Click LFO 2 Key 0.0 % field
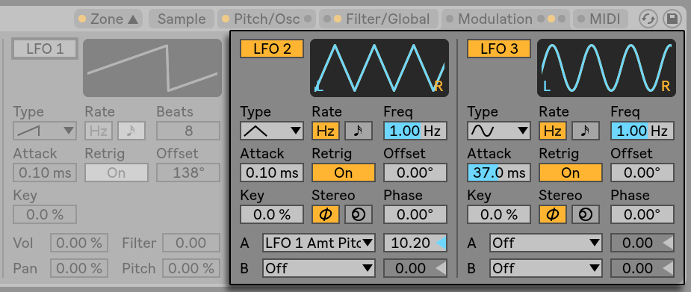 [272, 214]
